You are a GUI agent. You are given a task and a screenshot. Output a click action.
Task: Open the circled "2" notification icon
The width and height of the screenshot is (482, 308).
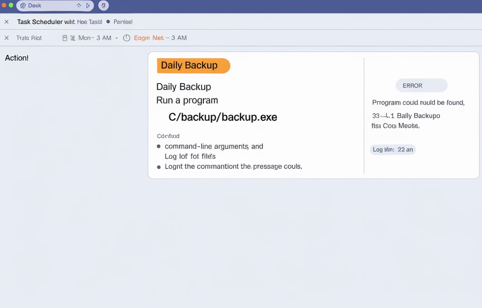pyautogui.click(x=103, y=6)
